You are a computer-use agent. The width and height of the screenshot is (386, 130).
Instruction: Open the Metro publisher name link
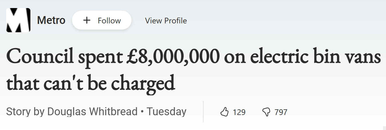51,20
